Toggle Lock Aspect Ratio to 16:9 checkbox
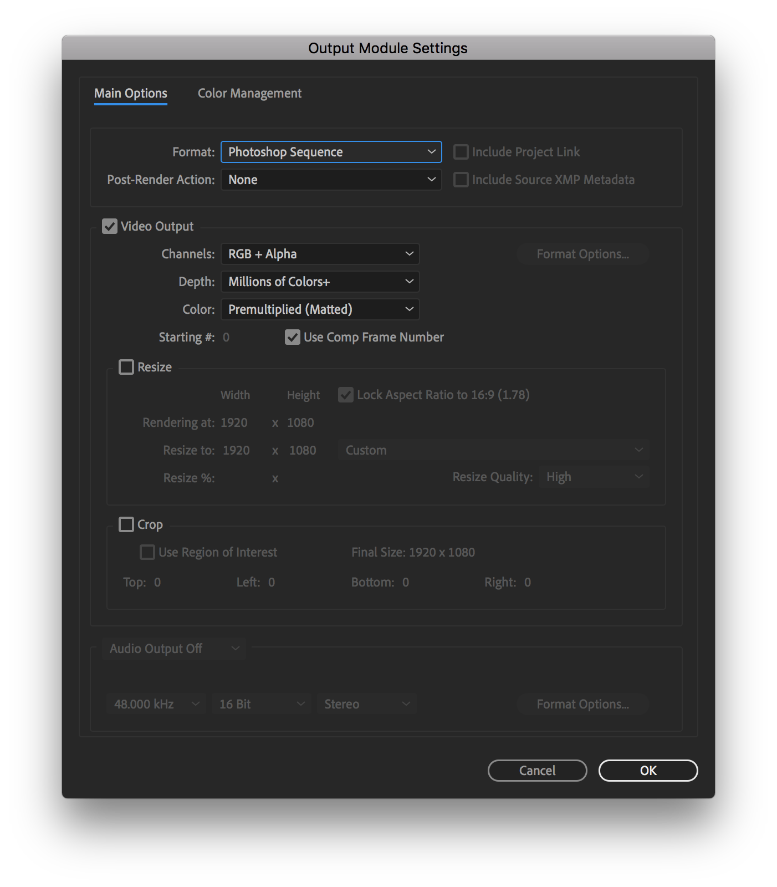Image resolution: width=777 pixels, height=887 pixels. click(x=346, y=395)
